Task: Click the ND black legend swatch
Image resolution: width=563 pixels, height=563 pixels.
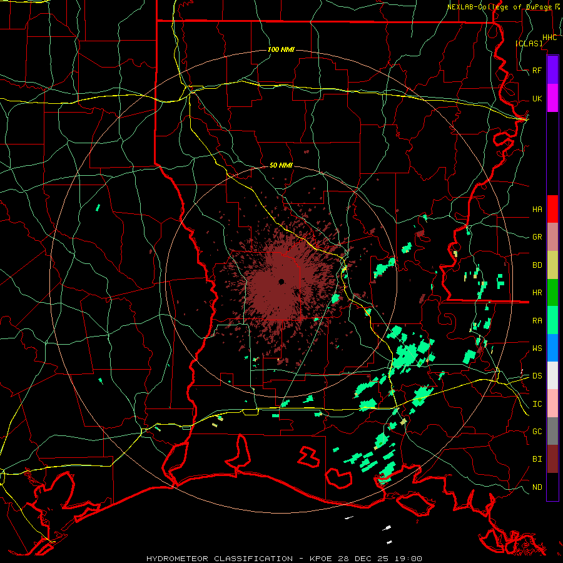Action: [552, 487]
